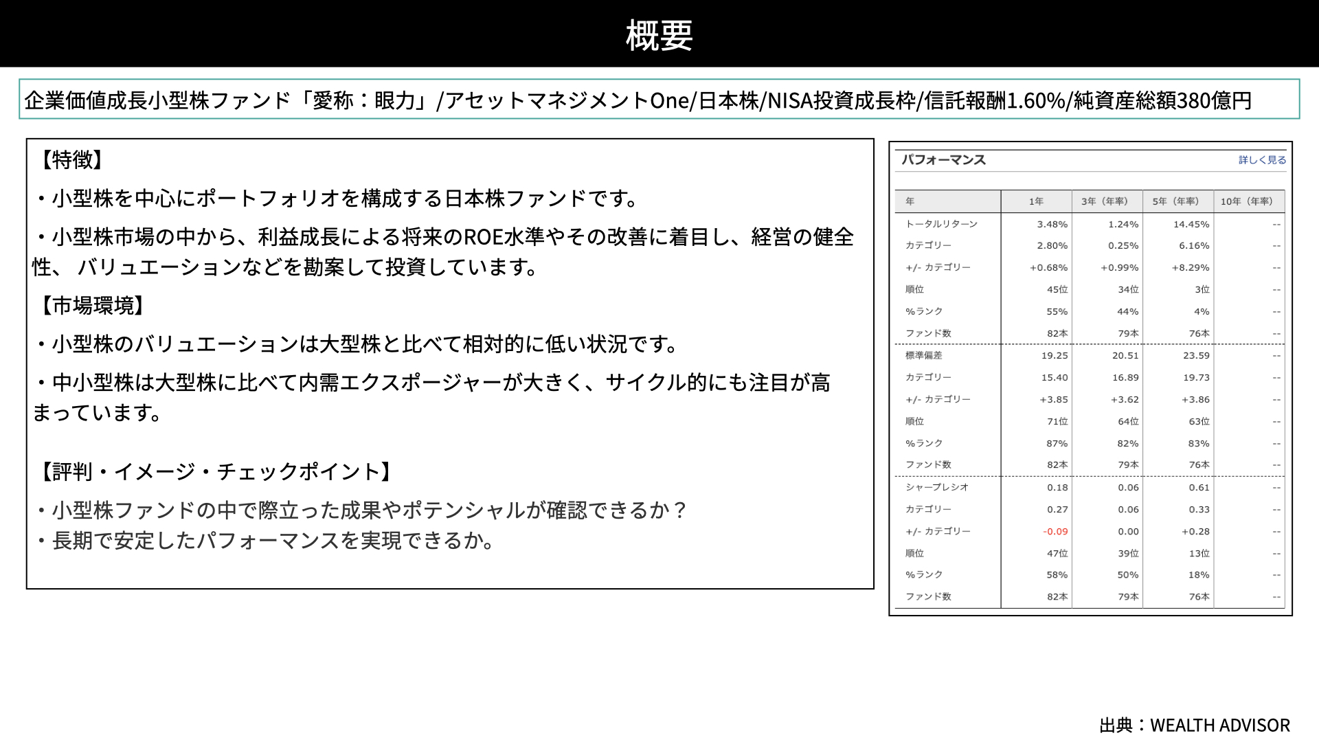The height and width of the screenshot is (742, 1319).
Task: Click the 55% rank percentage cell
Action: (1057, 311)
